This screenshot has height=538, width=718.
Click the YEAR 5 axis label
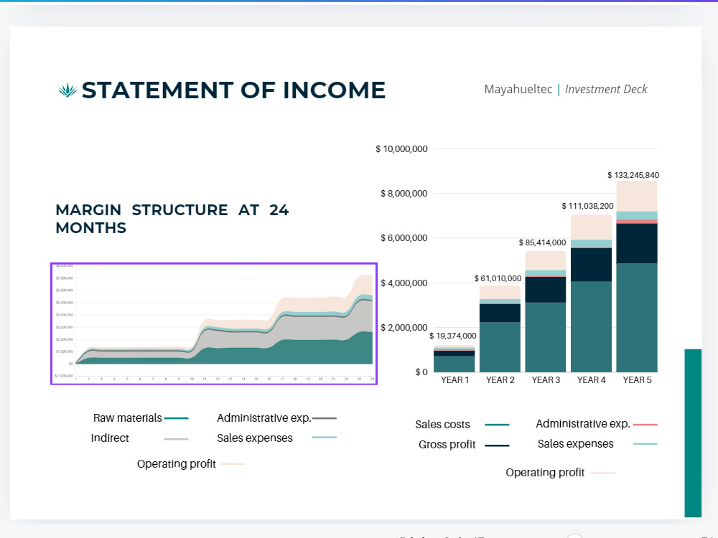(637, 379)
